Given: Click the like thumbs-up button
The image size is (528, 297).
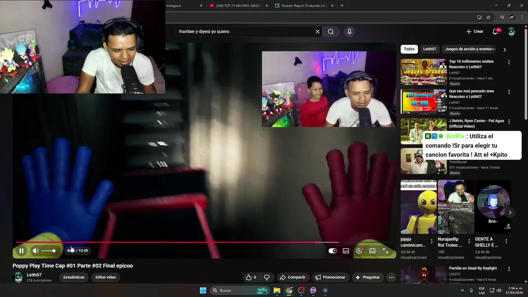Looking at the screenshot, I should coord(251,277).
